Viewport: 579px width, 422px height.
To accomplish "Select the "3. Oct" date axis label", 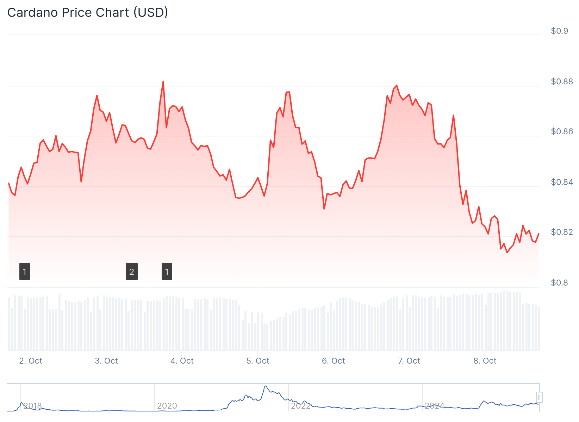I will [106, 361].
